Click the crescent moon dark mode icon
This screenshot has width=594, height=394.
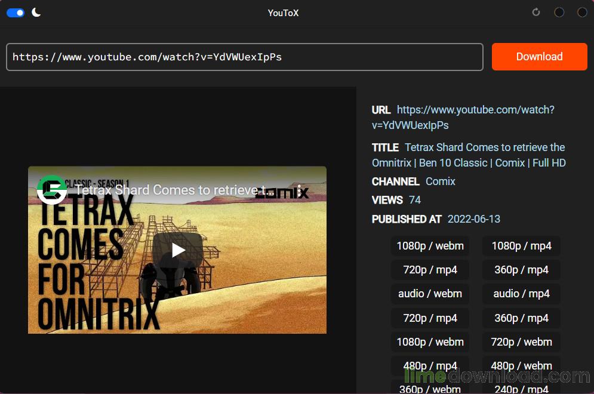[36, 13]
